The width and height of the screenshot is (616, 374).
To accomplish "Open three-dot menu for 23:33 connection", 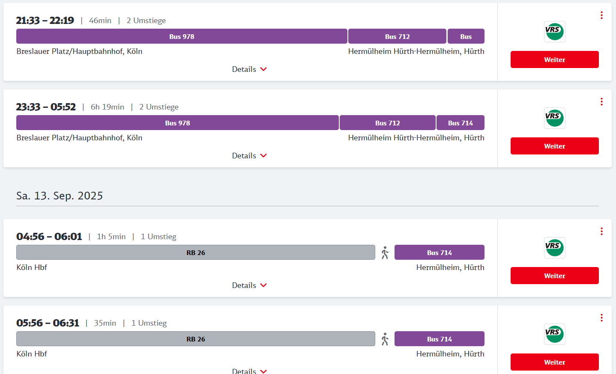I will (x=601, y=102).
